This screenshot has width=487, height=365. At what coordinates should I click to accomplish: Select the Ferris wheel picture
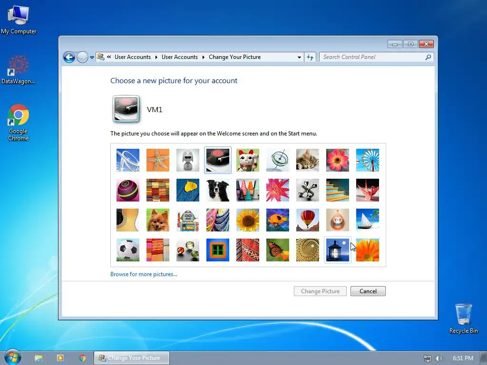click(368, 160)
